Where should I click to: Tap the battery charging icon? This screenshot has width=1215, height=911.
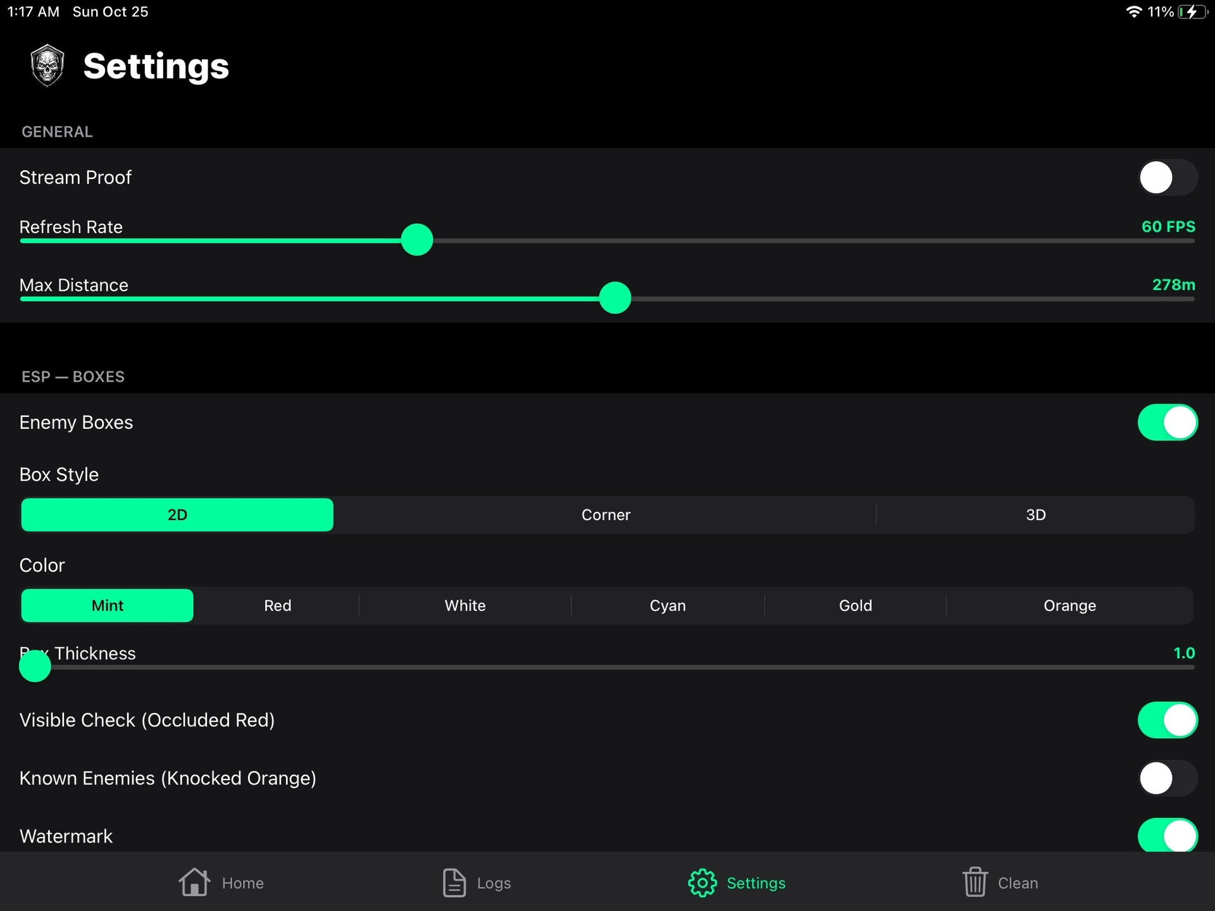[1192, 11]
